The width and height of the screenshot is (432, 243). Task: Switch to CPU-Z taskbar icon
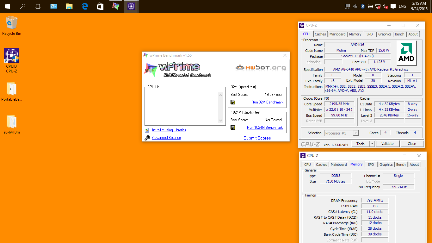click(x=131, y=6)
